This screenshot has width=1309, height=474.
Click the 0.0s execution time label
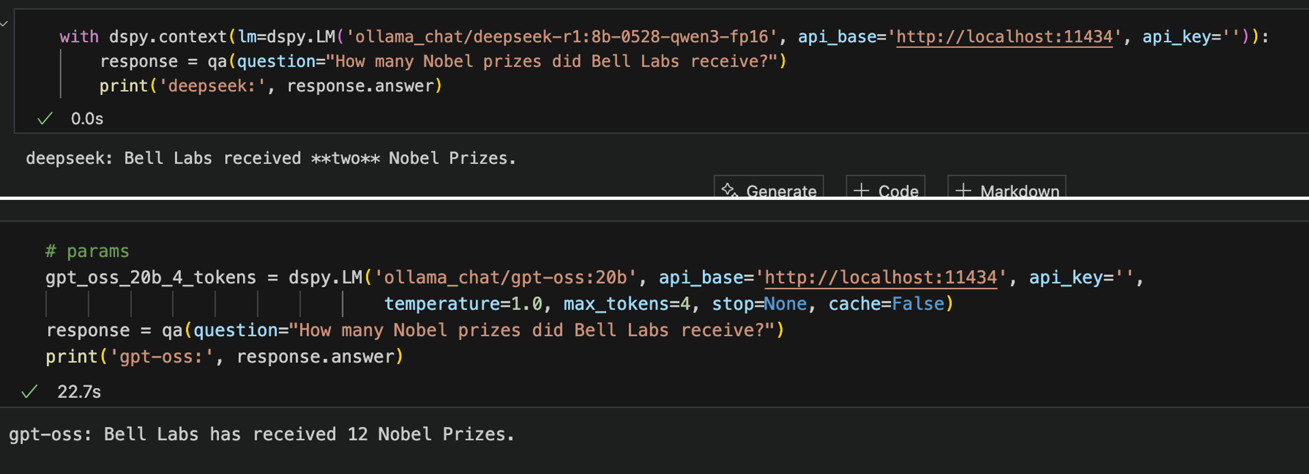pyautogui.click(x=87, y=119)
